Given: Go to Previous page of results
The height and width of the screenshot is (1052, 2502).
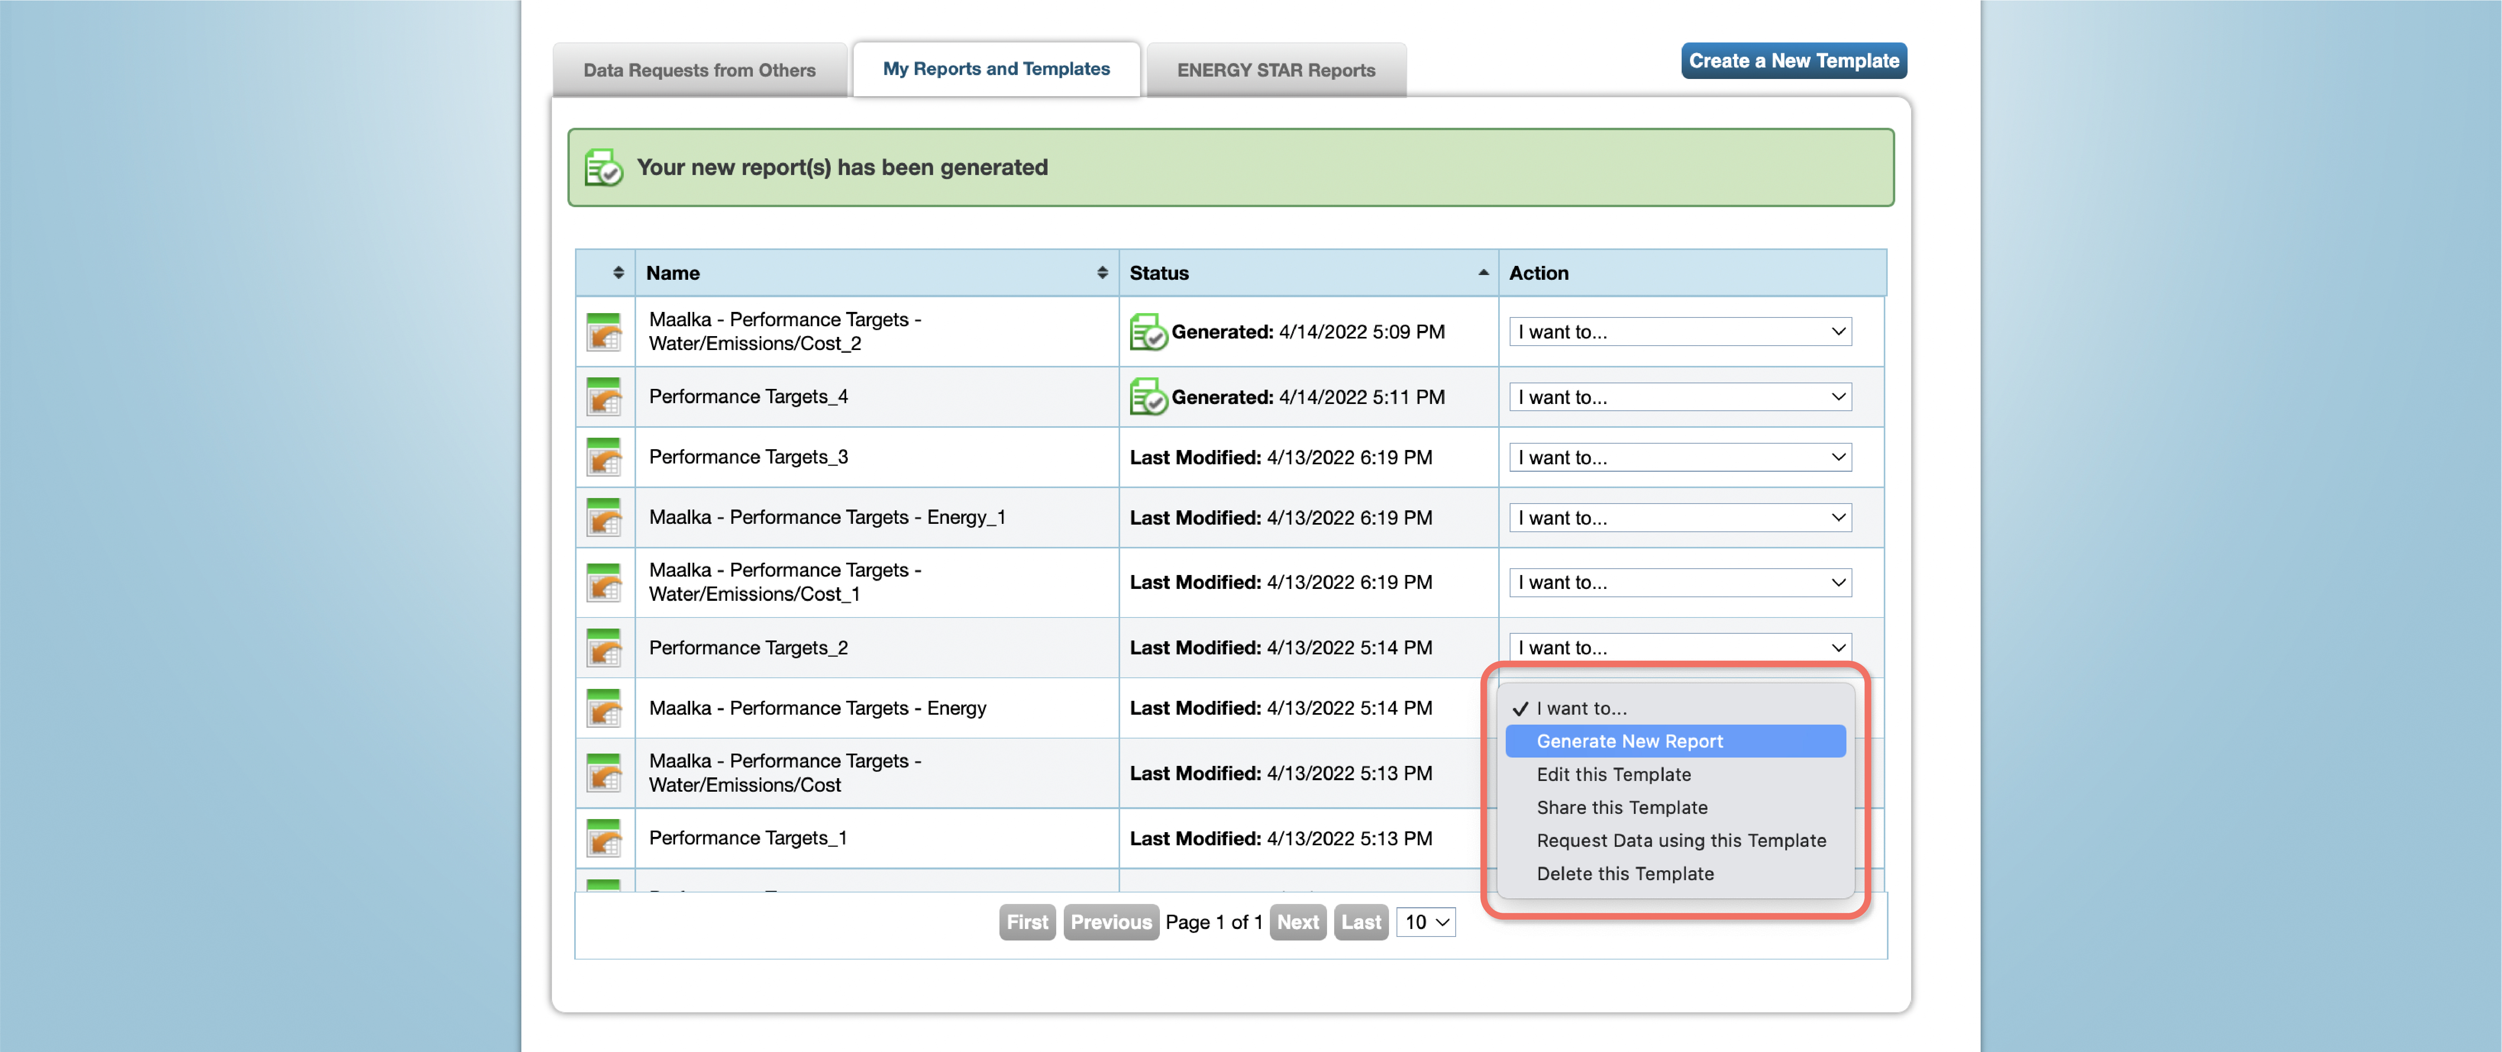Looking at the screenshot, I should tap(1111, 922).
